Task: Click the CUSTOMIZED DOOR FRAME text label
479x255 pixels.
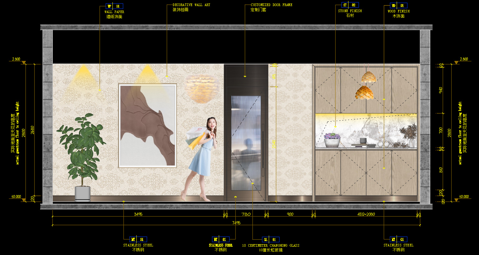Action: coord(271,5)
